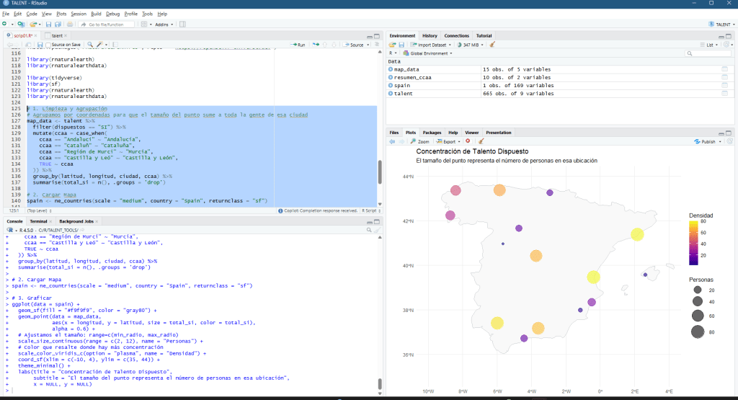738x400 pixels.
Task: Click the save workspace icon in Environment pane
Action: click(x=401, y=45)
